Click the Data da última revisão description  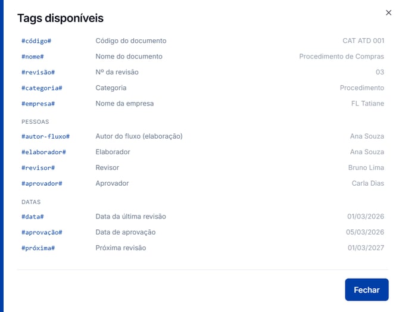pos(131,217)
